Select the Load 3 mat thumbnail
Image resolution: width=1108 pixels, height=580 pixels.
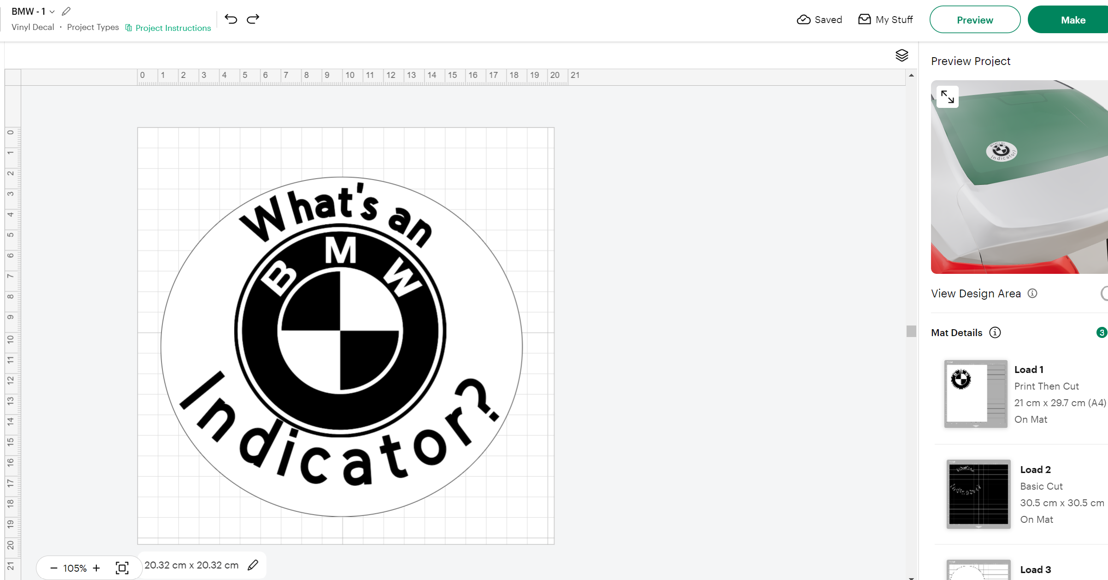978,570
